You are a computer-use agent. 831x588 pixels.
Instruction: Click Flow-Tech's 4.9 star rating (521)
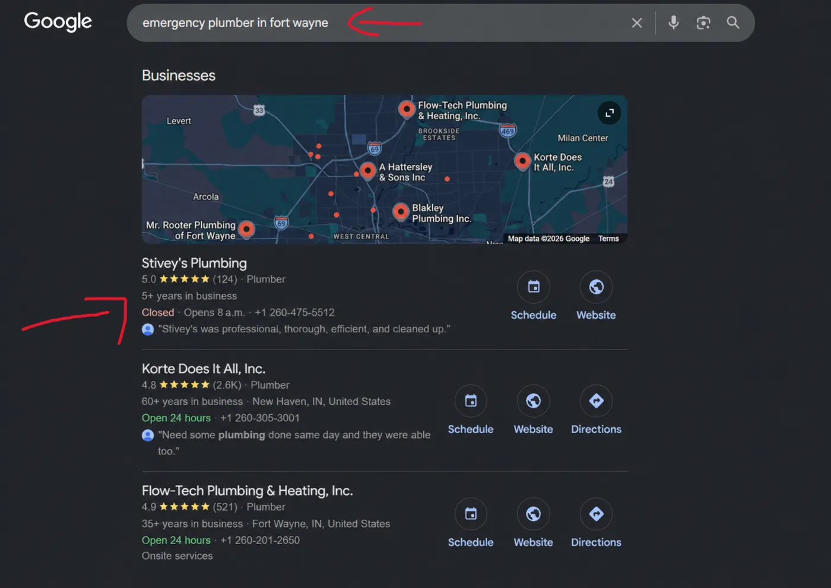(189, 507)
